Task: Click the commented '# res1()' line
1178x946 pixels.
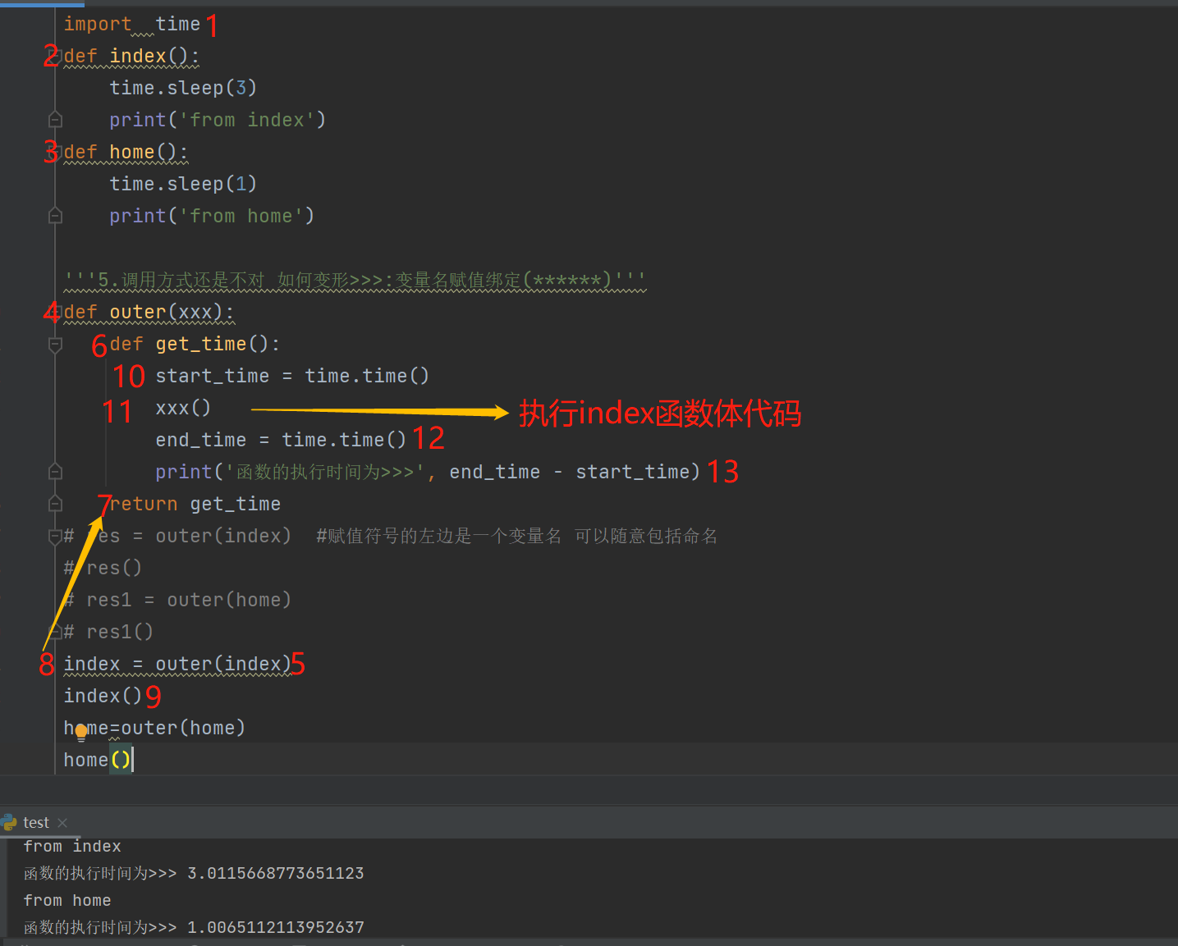Action: coord(108,632)
